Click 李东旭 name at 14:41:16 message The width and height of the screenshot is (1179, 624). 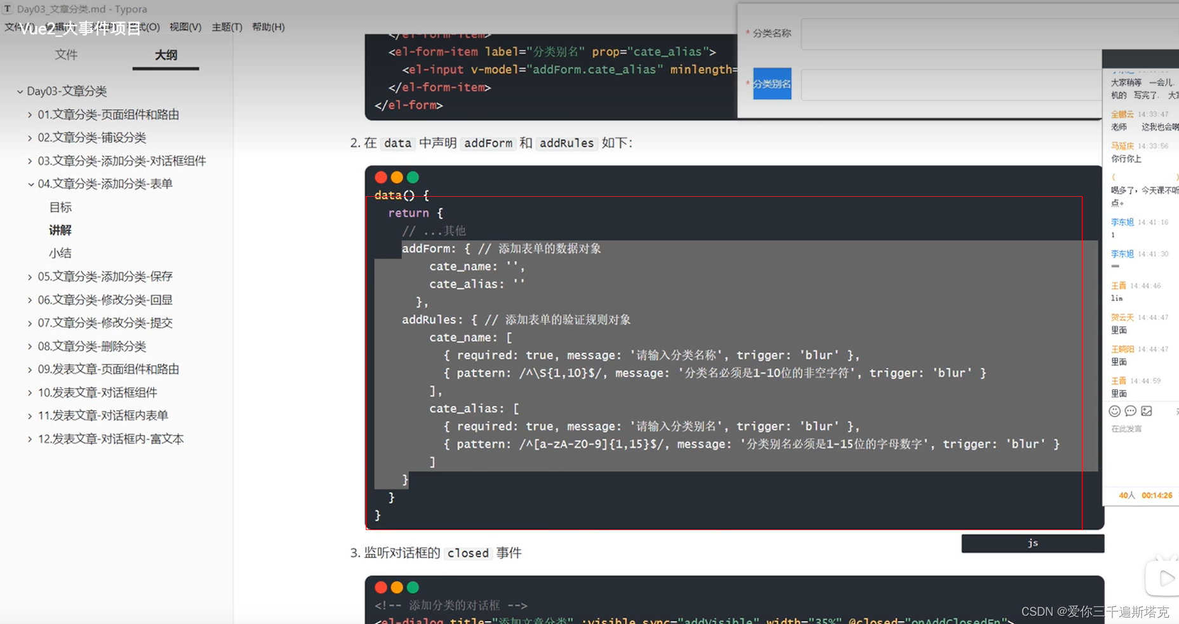tap(1122, 222)
